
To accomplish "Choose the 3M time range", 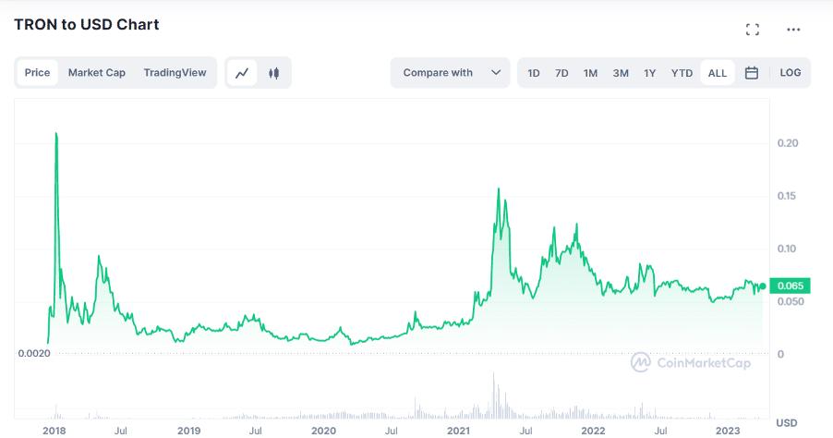I will (621, 73).
